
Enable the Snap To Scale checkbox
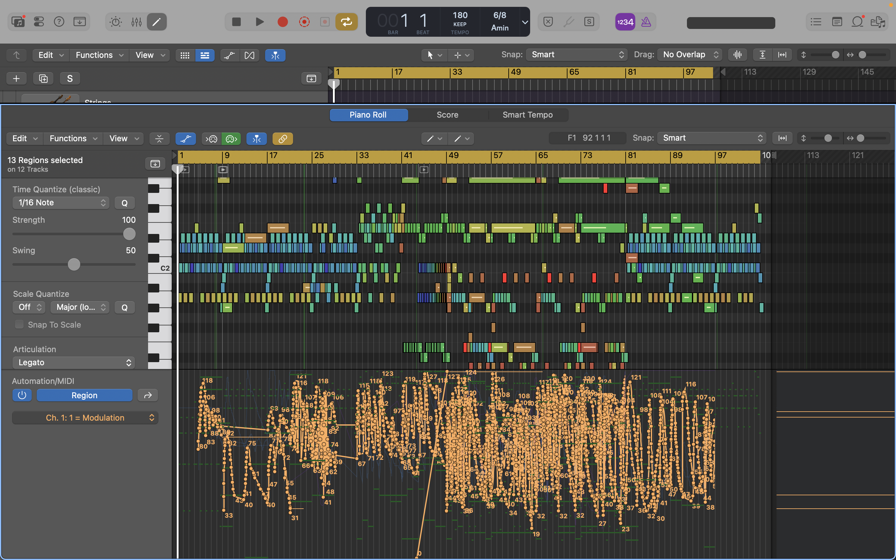(19, 324)
